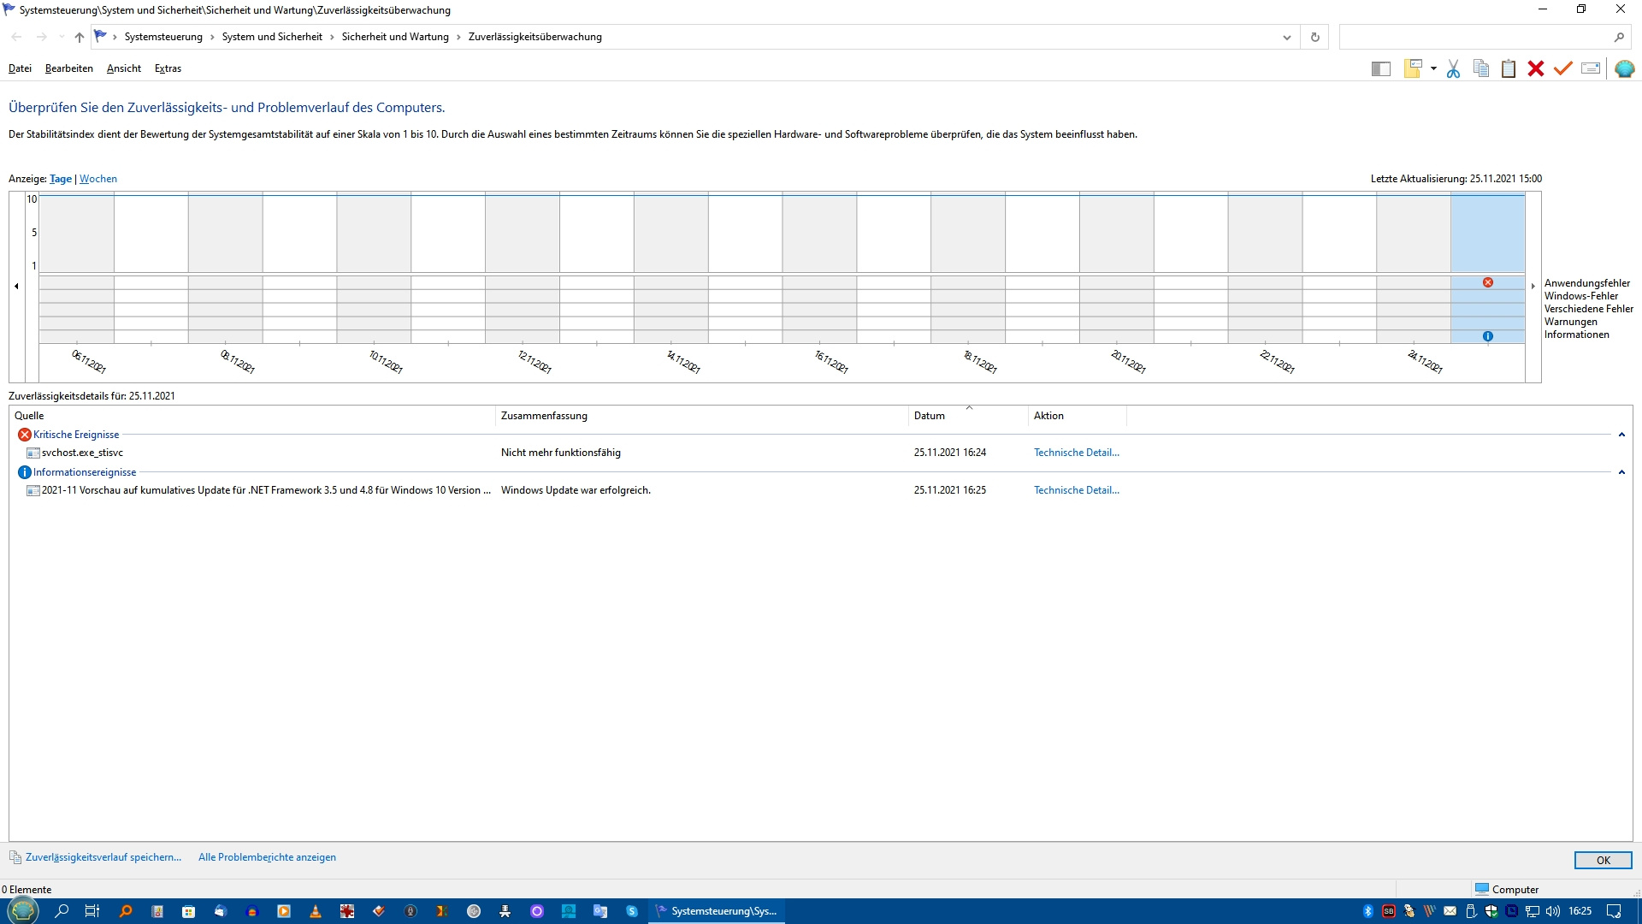Click the orange checkmark Properties icon
The width and height of the screenshot is (1642, 924).
pyautogui.click(x=1563, y=68)
